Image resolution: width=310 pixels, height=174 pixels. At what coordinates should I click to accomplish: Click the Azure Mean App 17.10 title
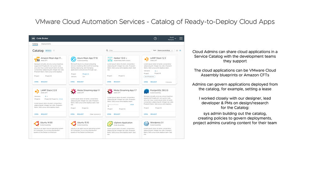pyautogui.click(x=87, y=58)
